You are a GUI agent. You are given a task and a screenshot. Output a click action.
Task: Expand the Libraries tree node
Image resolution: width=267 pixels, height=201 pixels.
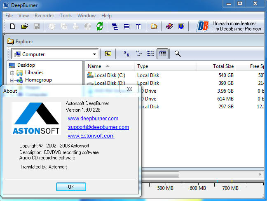pyautogui.click(x=12, y=73)
